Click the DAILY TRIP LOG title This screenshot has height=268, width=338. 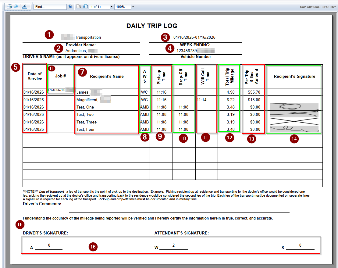(152, 26)
